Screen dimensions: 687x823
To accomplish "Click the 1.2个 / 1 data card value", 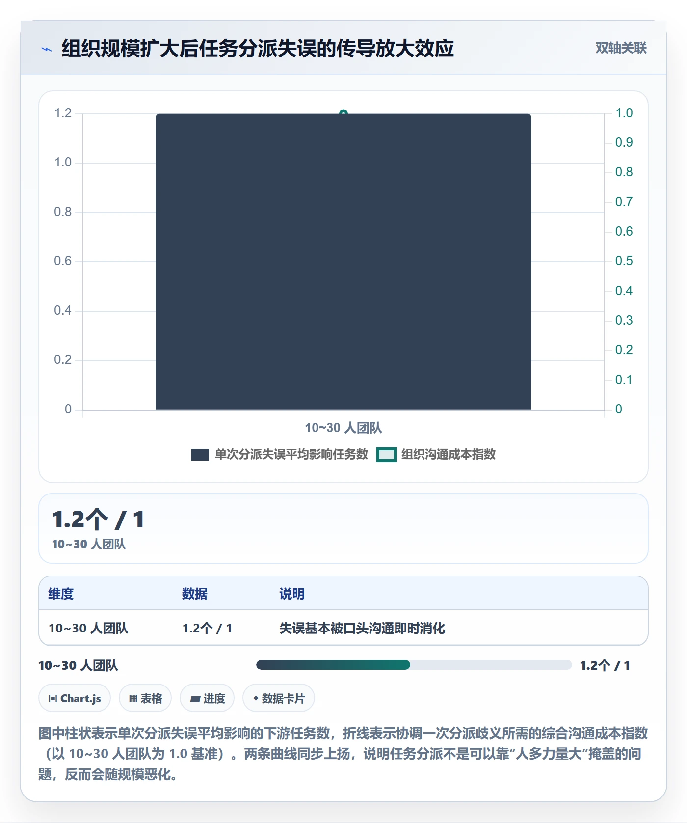I will click(98, 520).
